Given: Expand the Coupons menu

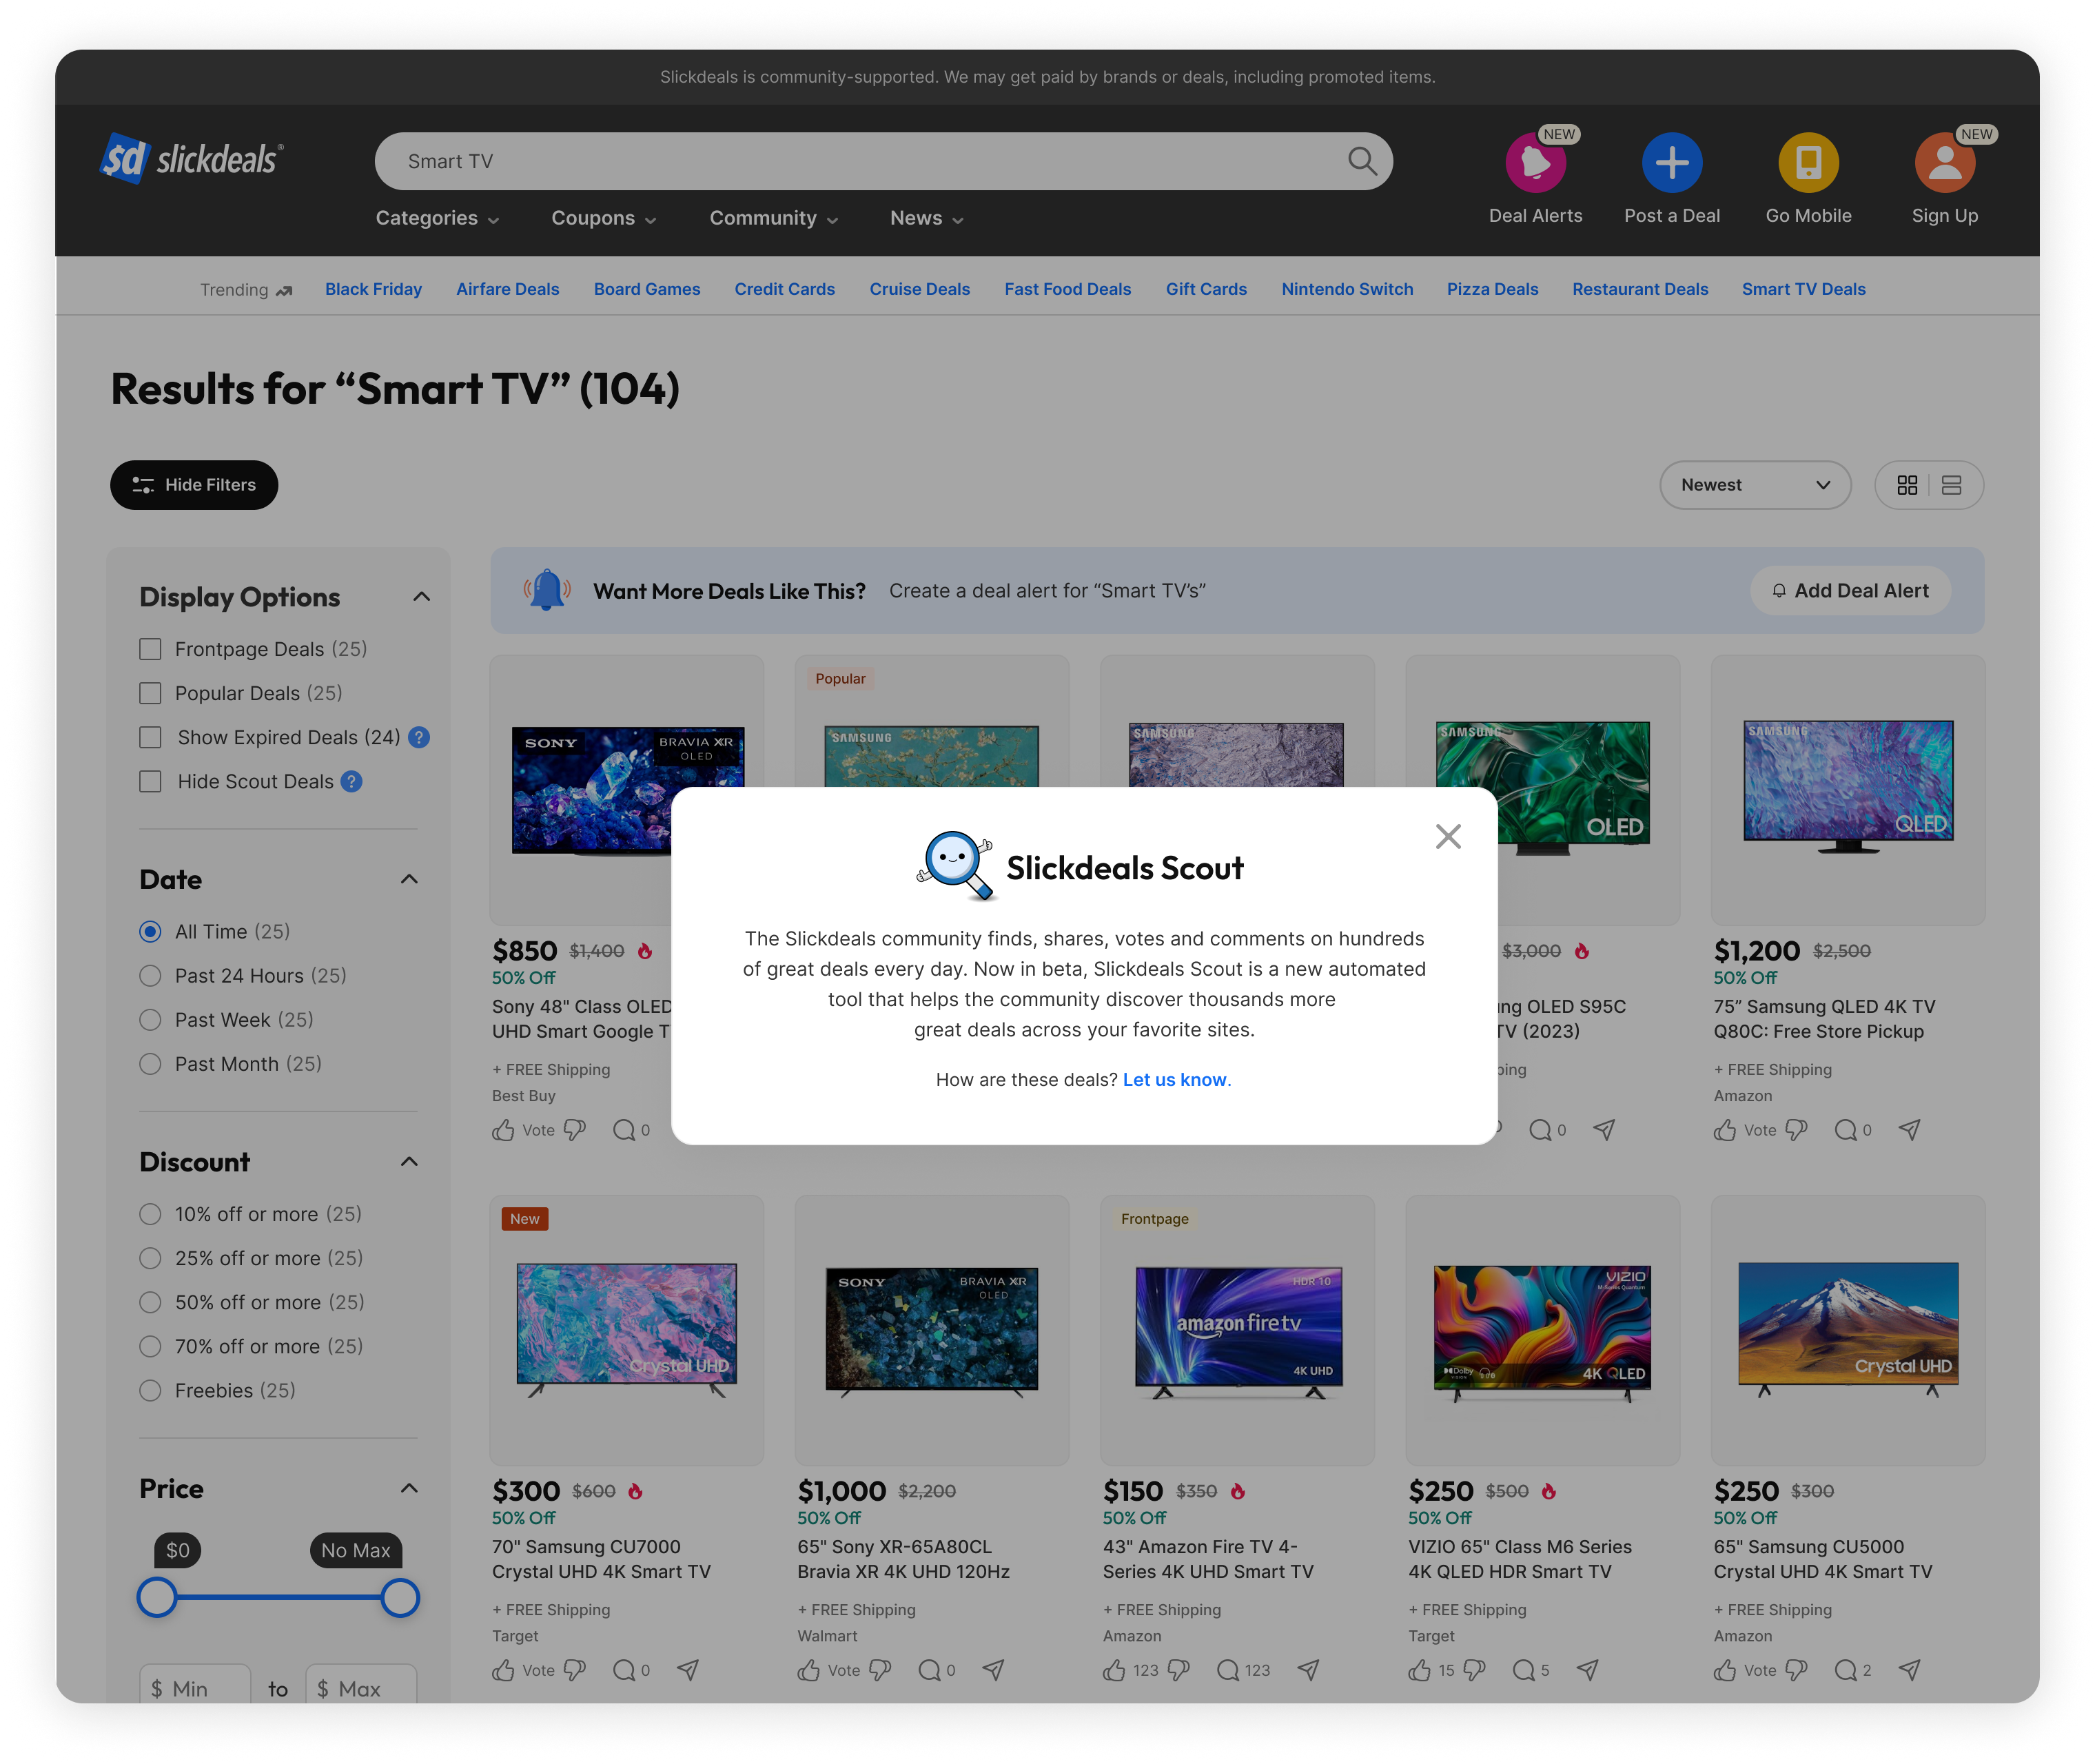Looking at the screenshot, I should click(x=603, y=218).
